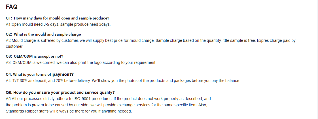Click the A4 T/T 30% deposit answer

tap(123, 81)
